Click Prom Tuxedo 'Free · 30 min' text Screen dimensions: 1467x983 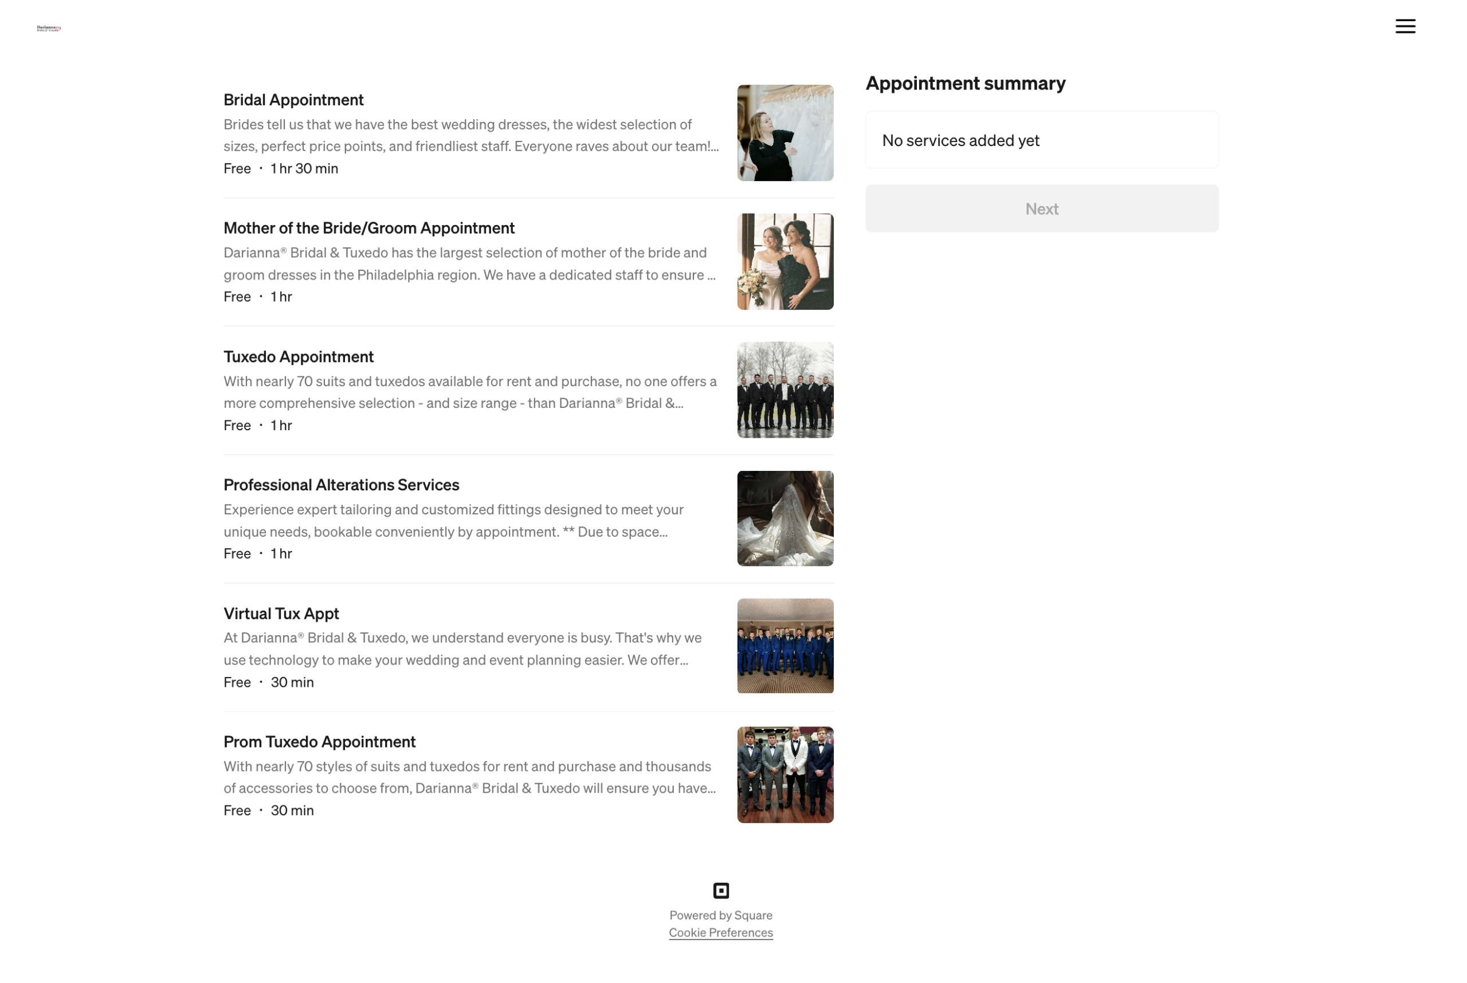click(268, 811)
